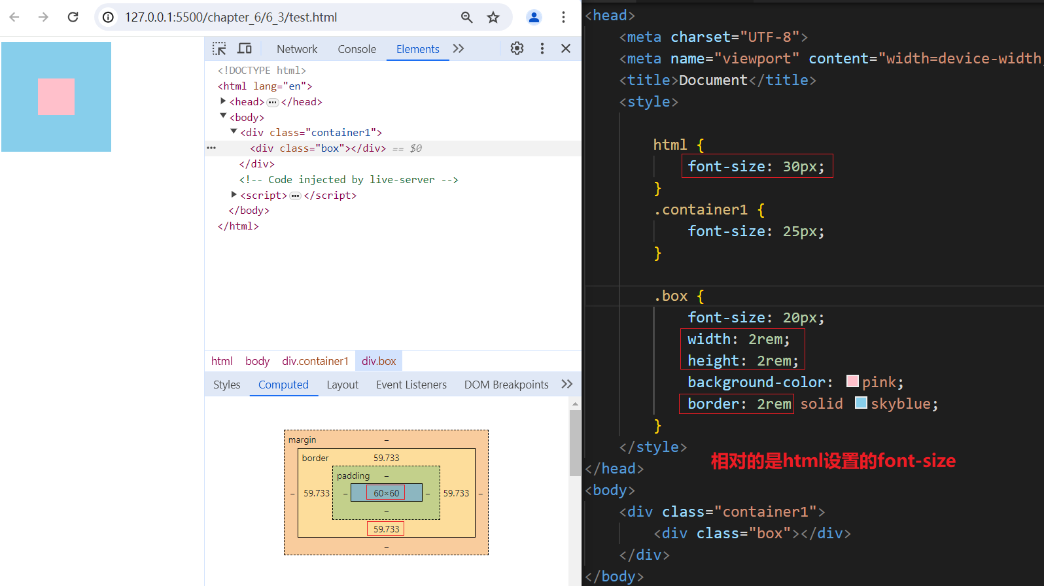Viewport: 1044px width, 586px height.
Task: Show collapsed script contents via ellipsis
Action: tap(295, 196)
